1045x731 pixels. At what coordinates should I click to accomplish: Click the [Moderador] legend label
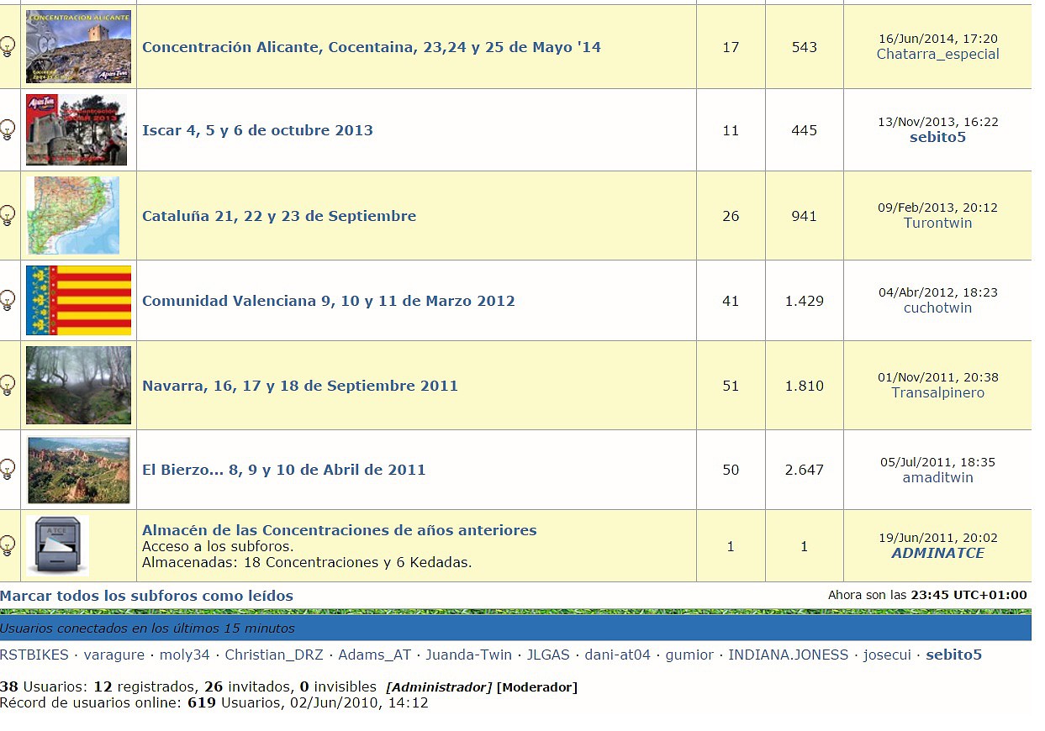click(537, 687)
